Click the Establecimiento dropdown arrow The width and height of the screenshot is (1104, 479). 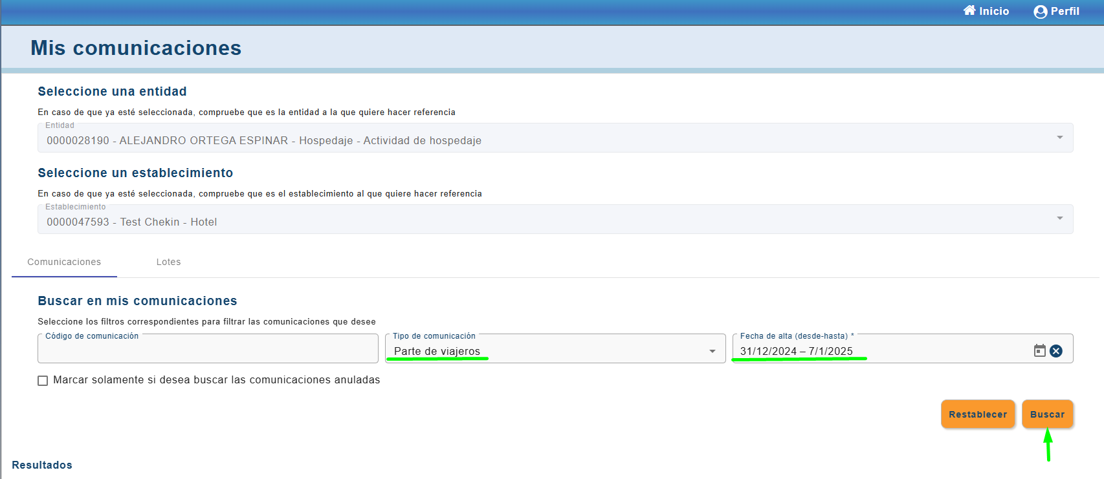(1059, 218)
